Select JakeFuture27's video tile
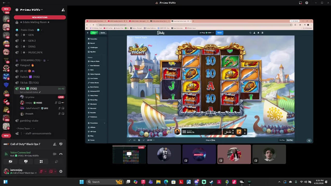Viewport: 331px width, 186px height. click(199, 154)
